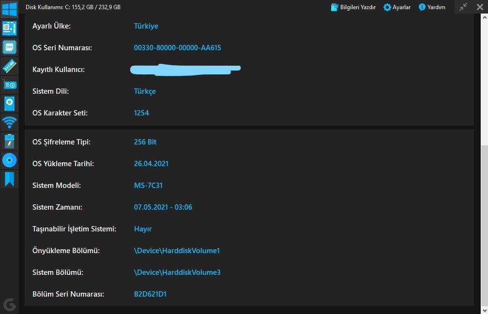
Task: Click system time 07.05.2021 - 03:06
Action: (x=163, y=207)
